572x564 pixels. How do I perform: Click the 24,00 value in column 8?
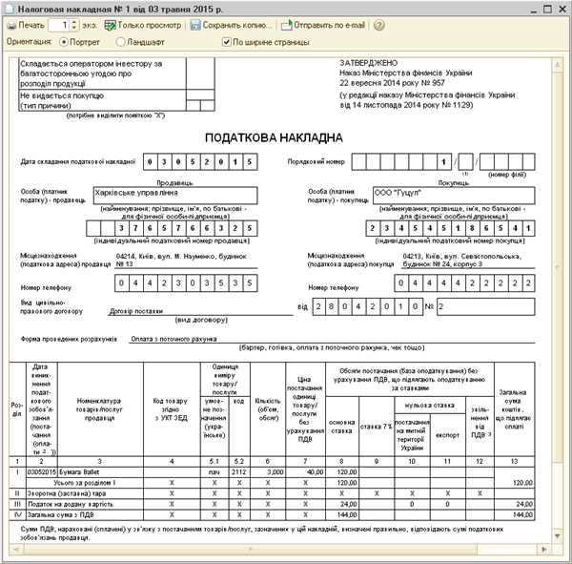pyautogui.click(x=348, y=504)
